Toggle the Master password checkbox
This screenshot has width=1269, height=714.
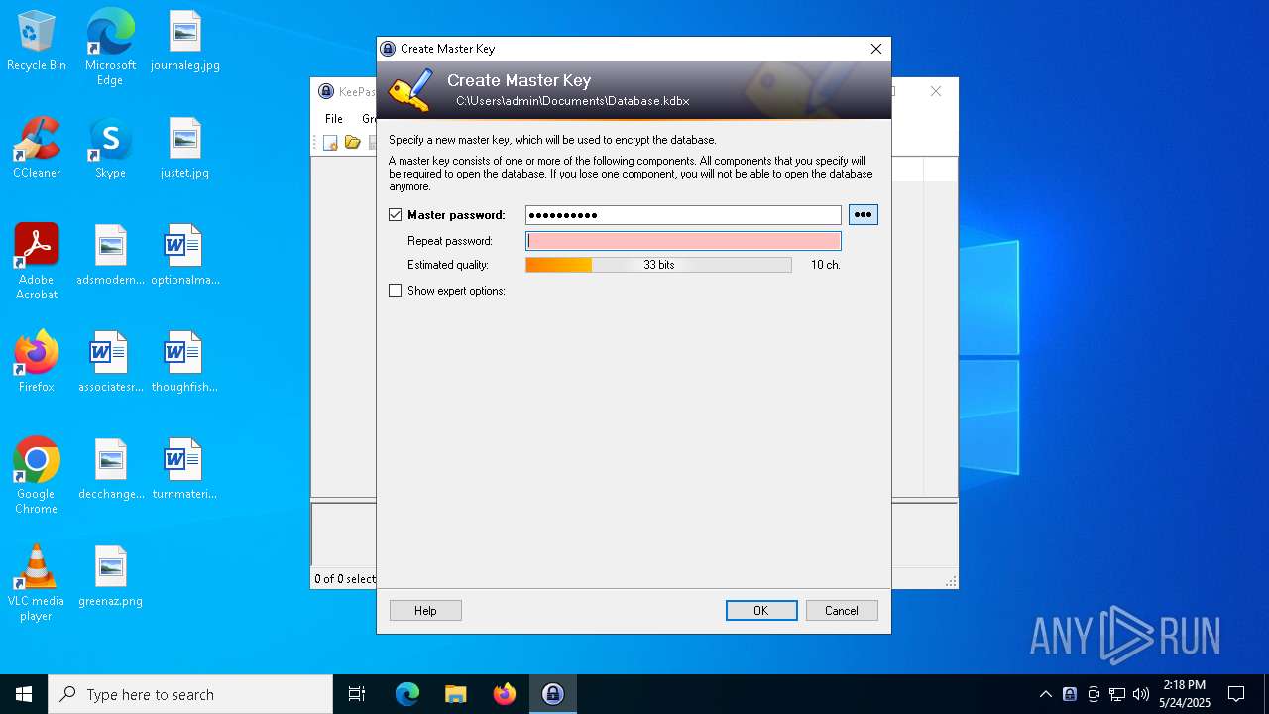click(x=396, y=215)
